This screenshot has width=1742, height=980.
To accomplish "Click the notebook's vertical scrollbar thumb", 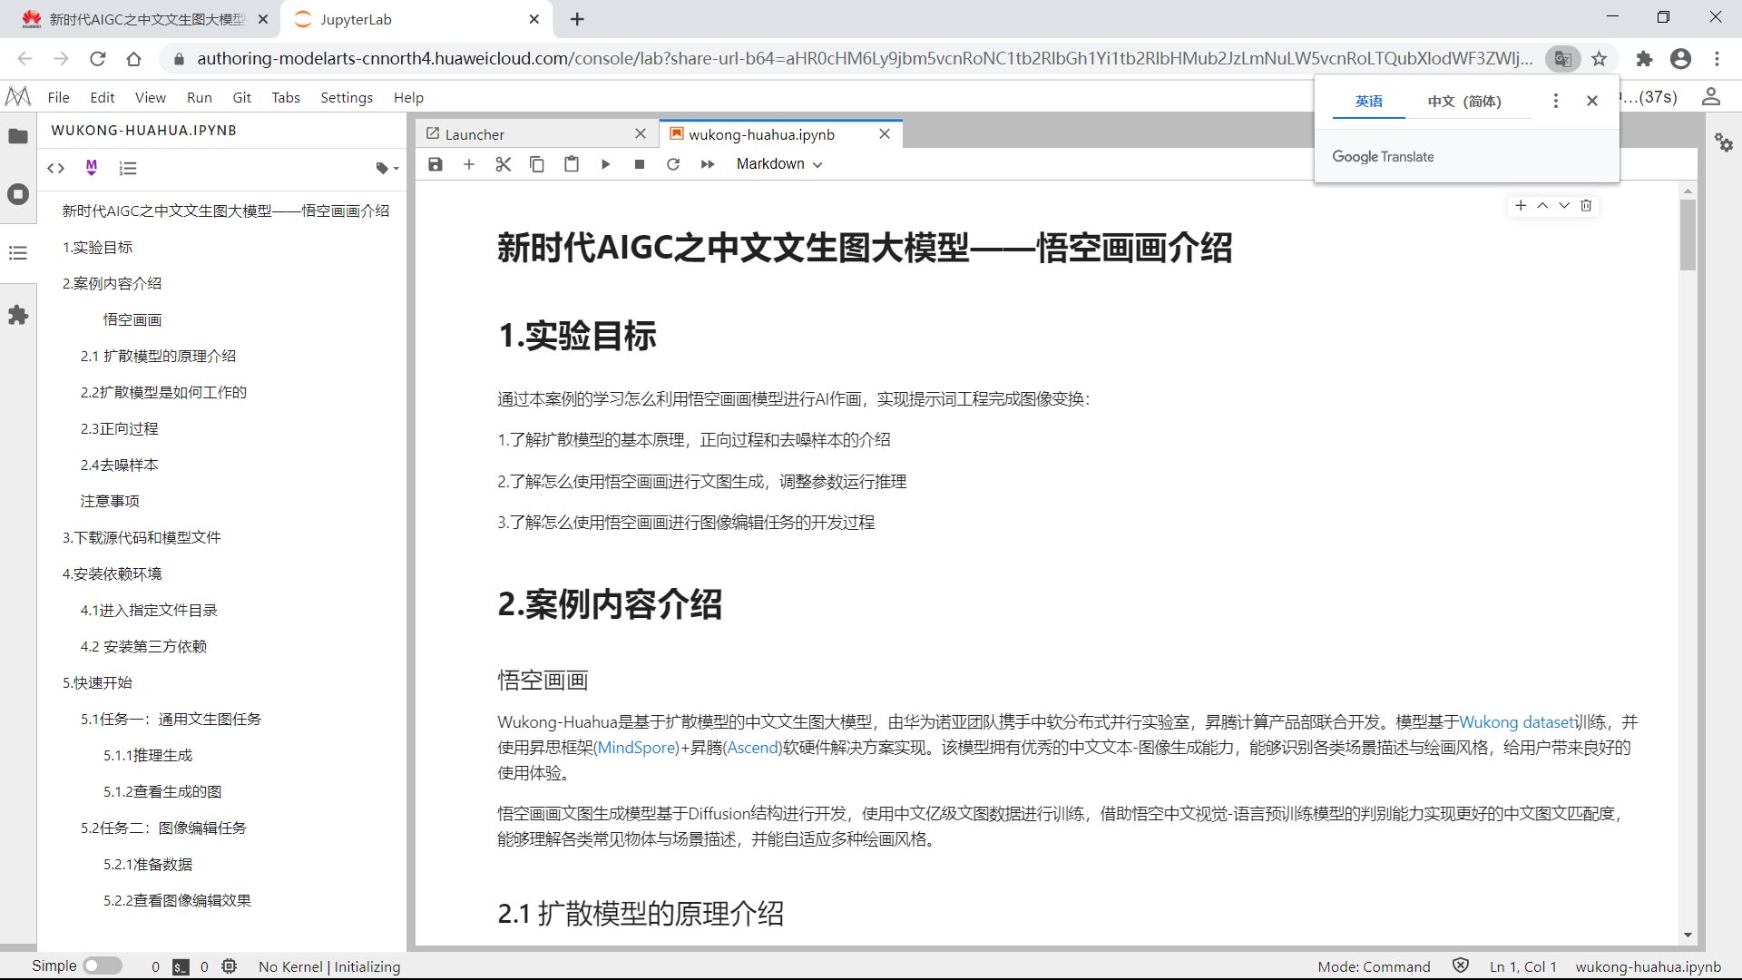I will click(x=1688, y=234).
